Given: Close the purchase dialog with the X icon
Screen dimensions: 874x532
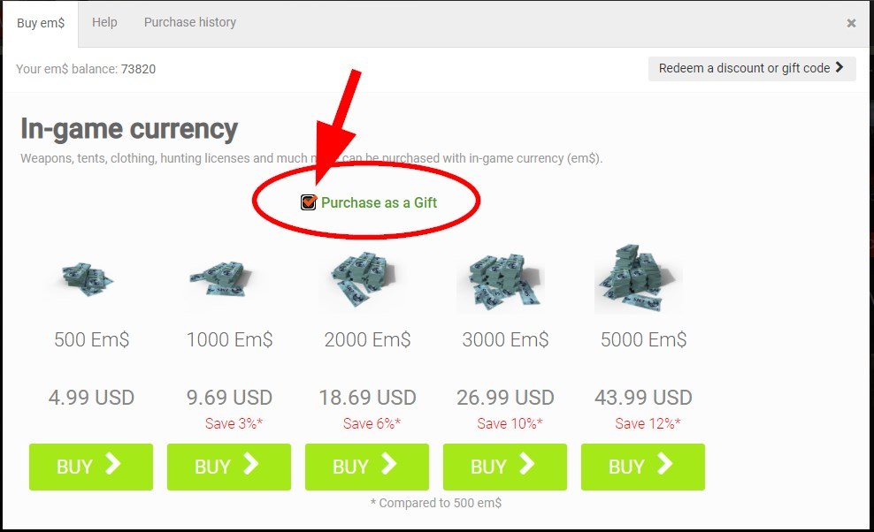Looking at the screenshot, I should [851, 23].
